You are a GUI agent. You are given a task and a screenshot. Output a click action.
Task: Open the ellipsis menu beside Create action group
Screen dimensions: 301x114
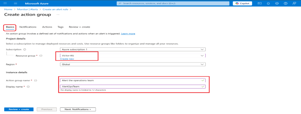coord(58,15)
